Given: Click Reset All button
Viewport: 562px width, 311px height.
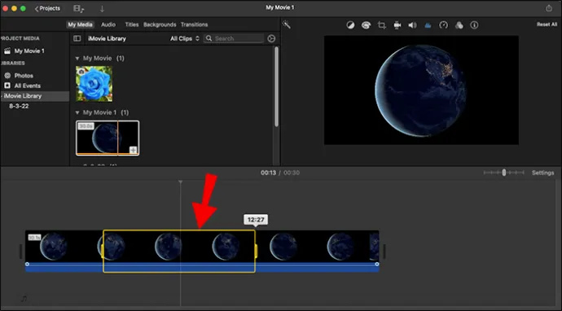Looking at the screenshot, I should point(547,24).
